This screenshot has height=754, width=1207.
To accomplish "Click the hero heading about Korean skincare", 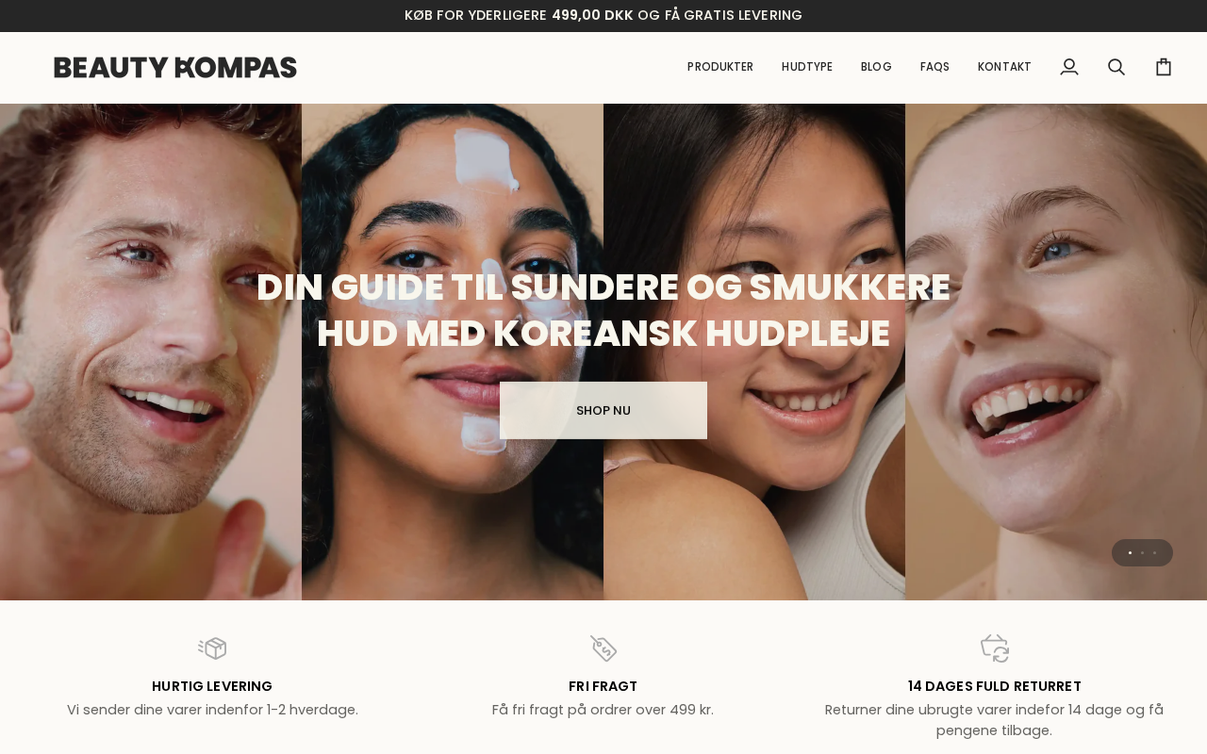I will (603, 310).
